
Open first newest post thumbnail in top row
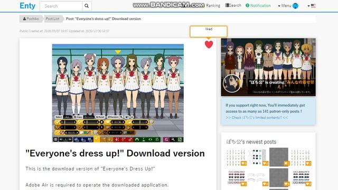click(x=236, y=157)
